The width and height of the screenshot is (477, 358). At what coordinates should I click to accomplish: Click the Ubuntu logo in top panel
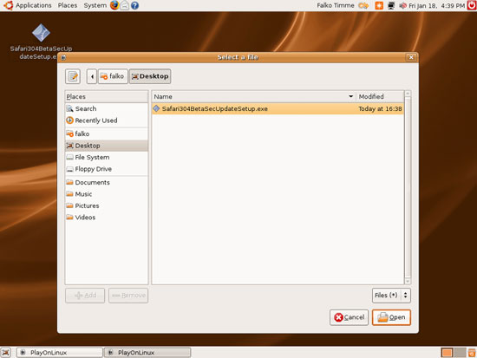[8, 5]
